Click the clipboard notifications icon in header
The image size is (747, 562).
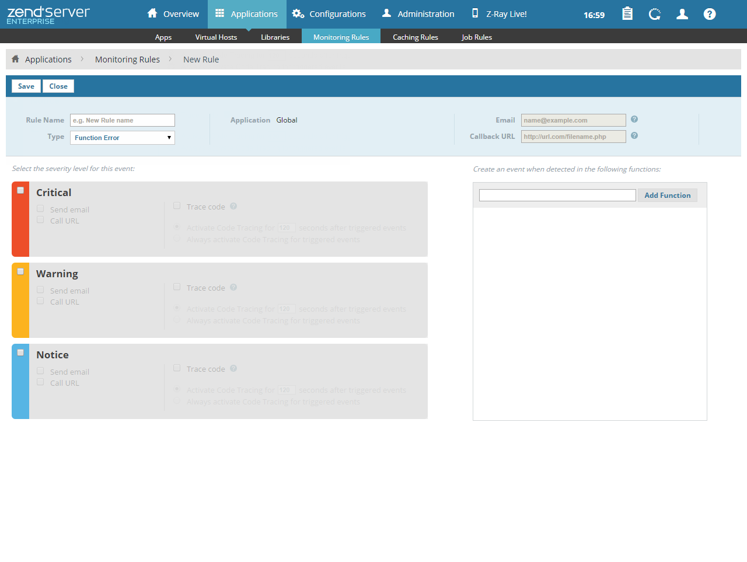[627, 14]
